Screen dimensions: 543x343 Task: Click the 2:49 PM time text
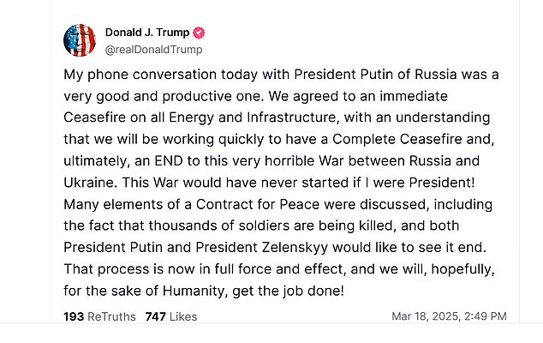pos(486,316)
